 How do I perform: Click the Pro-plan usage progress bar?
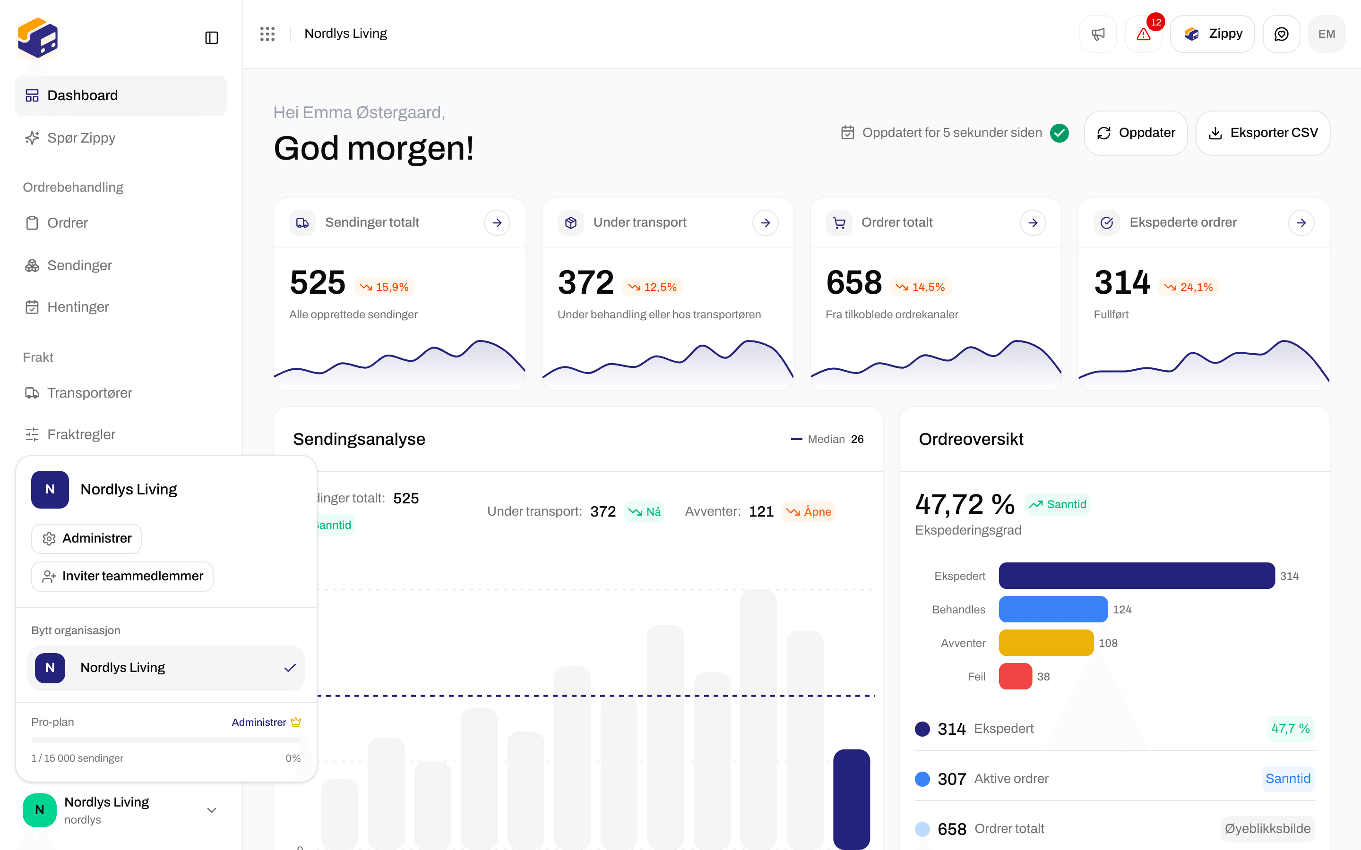(166, 740)
